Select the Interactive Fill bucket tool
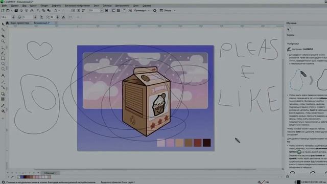Image resolution: width=327 pixels, height=184 pixels. tap(3, 111)
